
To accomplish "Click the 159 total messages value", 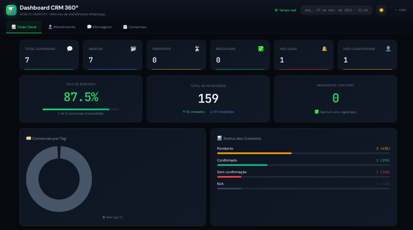I will tap(208, 98).
